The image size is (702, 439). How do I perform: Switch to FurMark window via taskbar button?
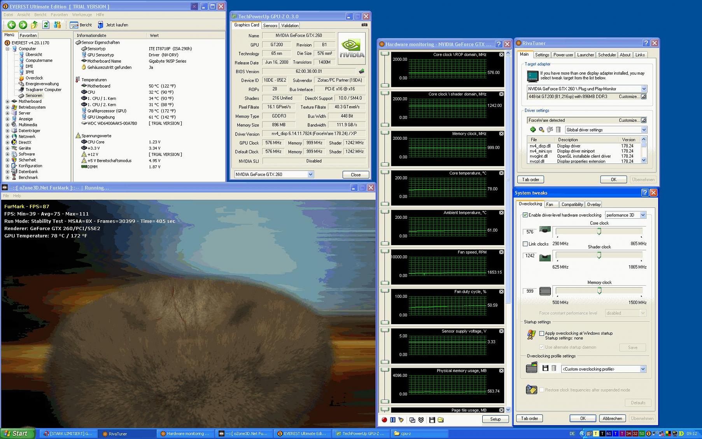point(244,434)
